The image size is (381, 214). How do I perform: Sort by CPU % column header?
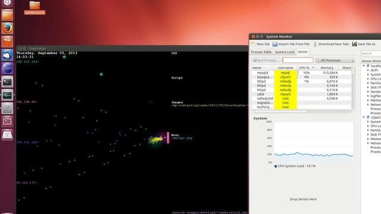click(306, 68)
